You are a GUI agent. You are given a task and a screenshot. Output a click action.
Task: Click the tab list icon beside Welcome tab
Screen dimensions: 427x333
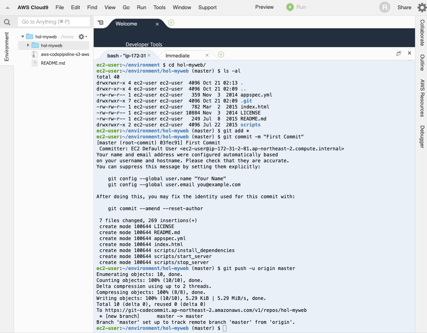(x=100, y=23)
